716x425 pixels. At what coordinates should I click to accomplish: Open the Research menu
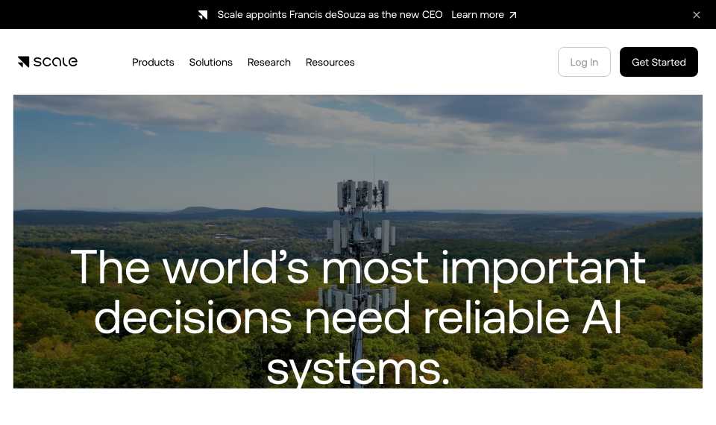click(x=269, y=62)
